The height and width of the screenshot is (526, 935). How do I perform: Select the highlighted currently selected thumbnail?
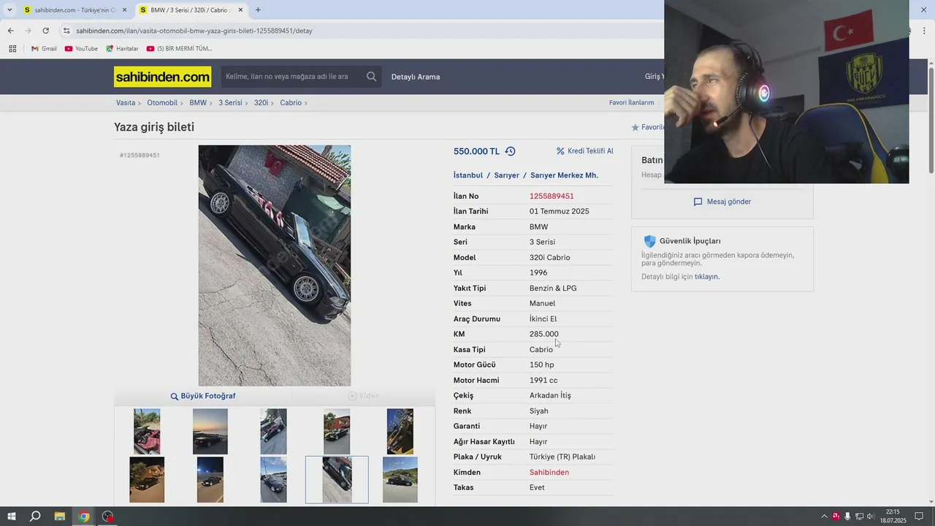coord(337,480)
